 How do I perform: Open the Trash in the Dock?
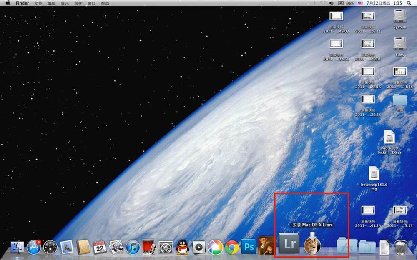coord(401,247)
